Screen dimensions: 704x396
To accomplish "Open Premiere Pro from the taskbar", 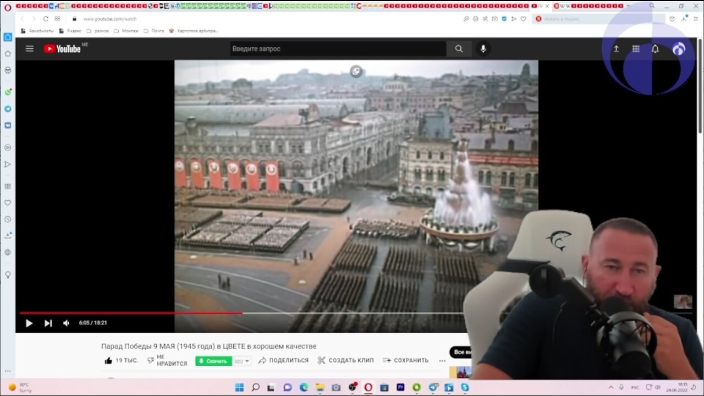I will coord(400,387).
